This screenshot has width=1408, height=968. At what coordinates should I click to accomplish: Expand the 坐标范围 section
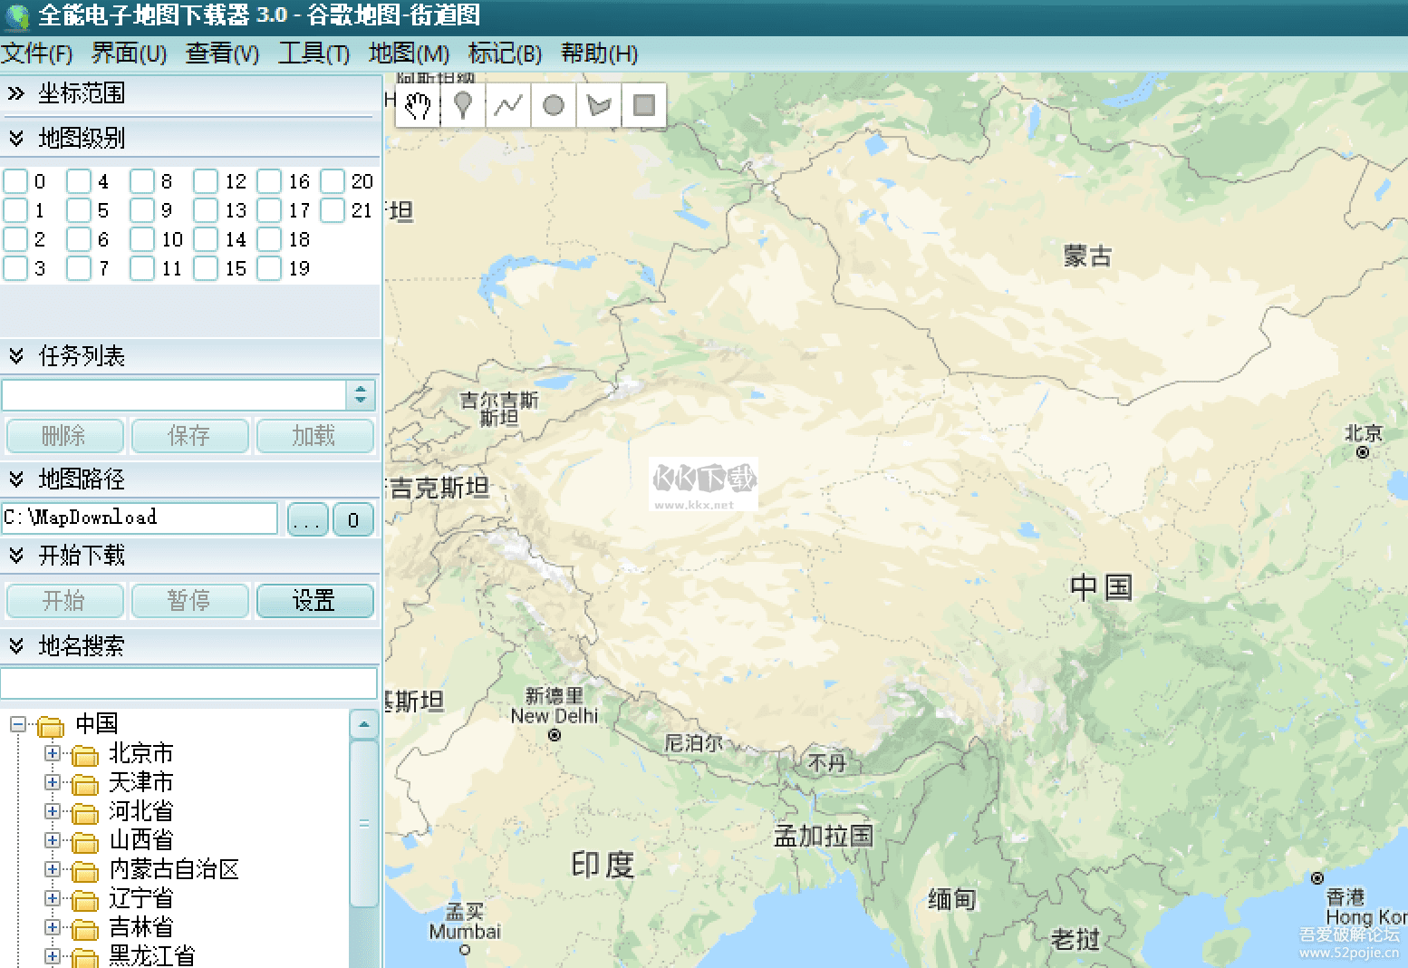pyautogui.click(x=16, y=93)
